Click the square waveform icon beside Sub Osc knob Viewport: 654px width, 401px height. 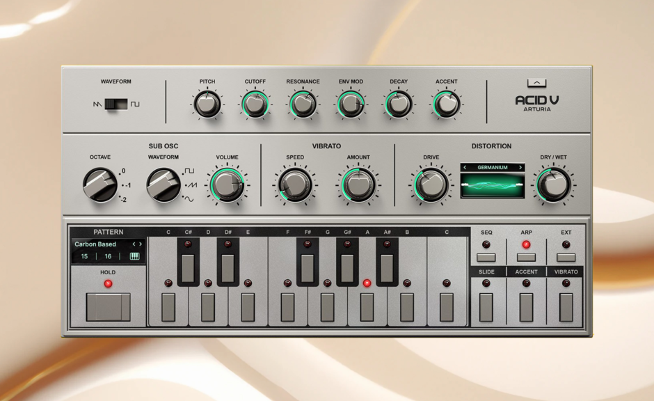pos(189,171)
